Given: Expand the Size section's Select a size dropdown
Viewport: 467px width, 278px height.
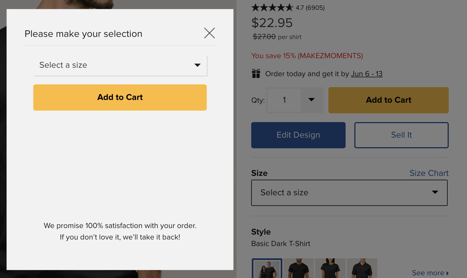Looking at the screenshot, I should [349, 193].
